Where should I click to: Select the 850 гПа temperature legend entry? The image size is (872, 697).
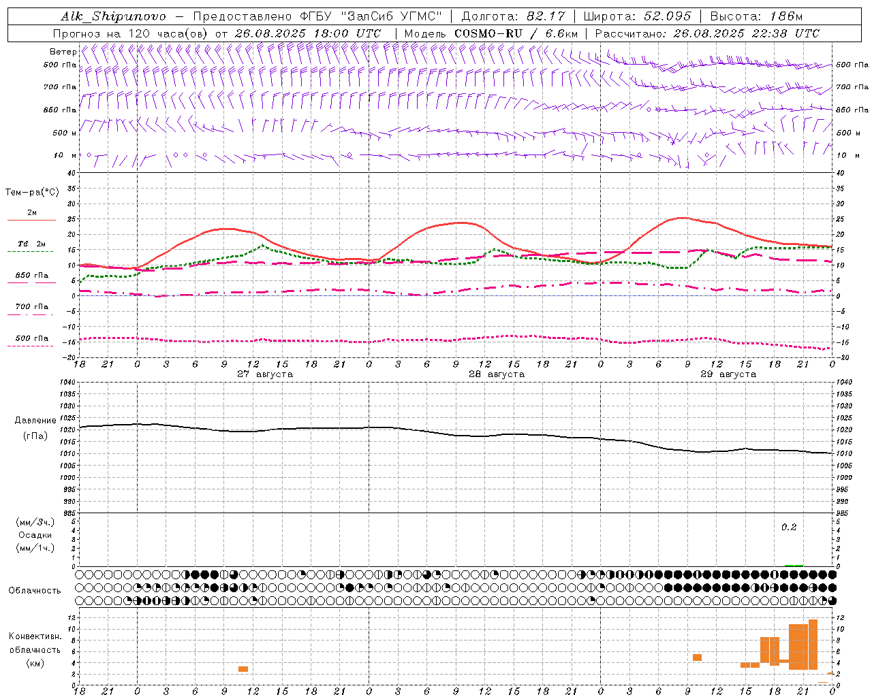click(x=31, y=278)
